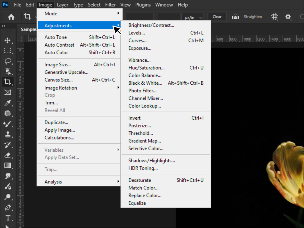The height and width of the screenshot is (228, 304).
Task: Open the px/in units dropdown
Action: (193, 17)
